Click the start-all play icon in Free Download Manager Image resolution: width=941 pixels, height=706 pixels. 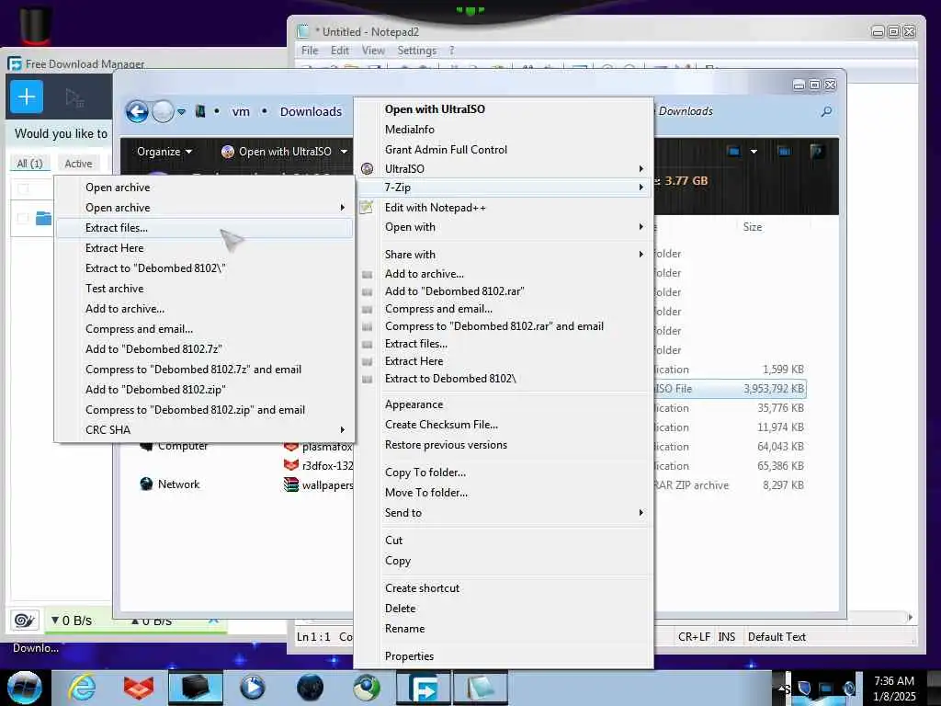(74, 97)
